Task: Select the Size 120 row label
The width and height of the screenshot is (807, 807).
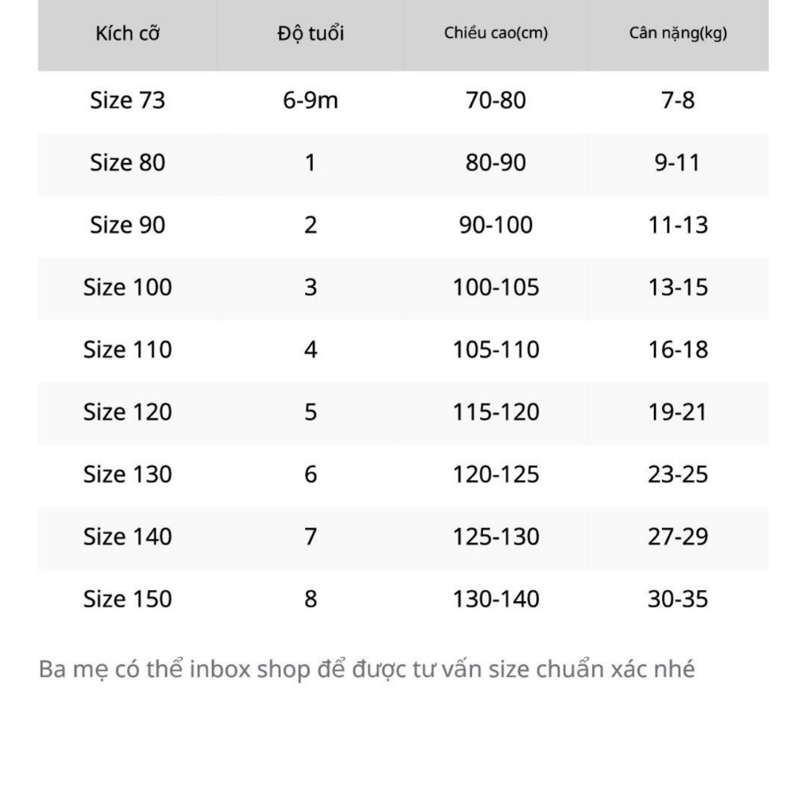Action: [x=128, y=411]
